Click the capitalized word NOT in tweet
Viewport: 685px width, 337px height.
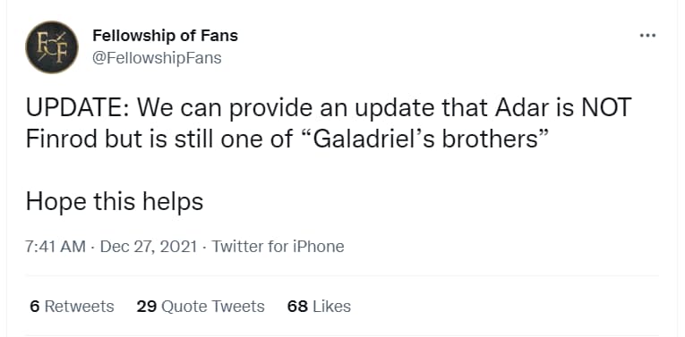[x=606, y=107]
